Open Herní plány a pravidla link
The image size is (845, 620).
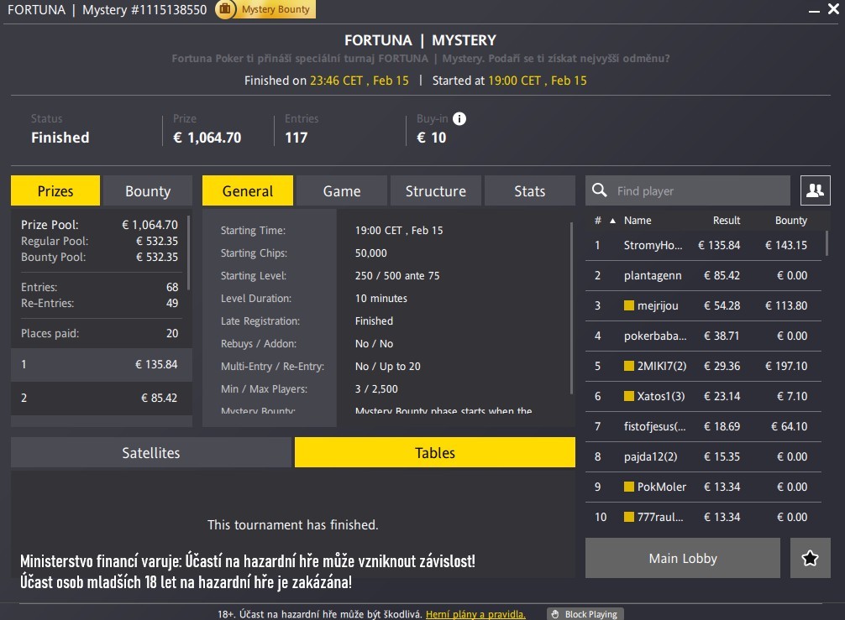[x=475, y=614]
